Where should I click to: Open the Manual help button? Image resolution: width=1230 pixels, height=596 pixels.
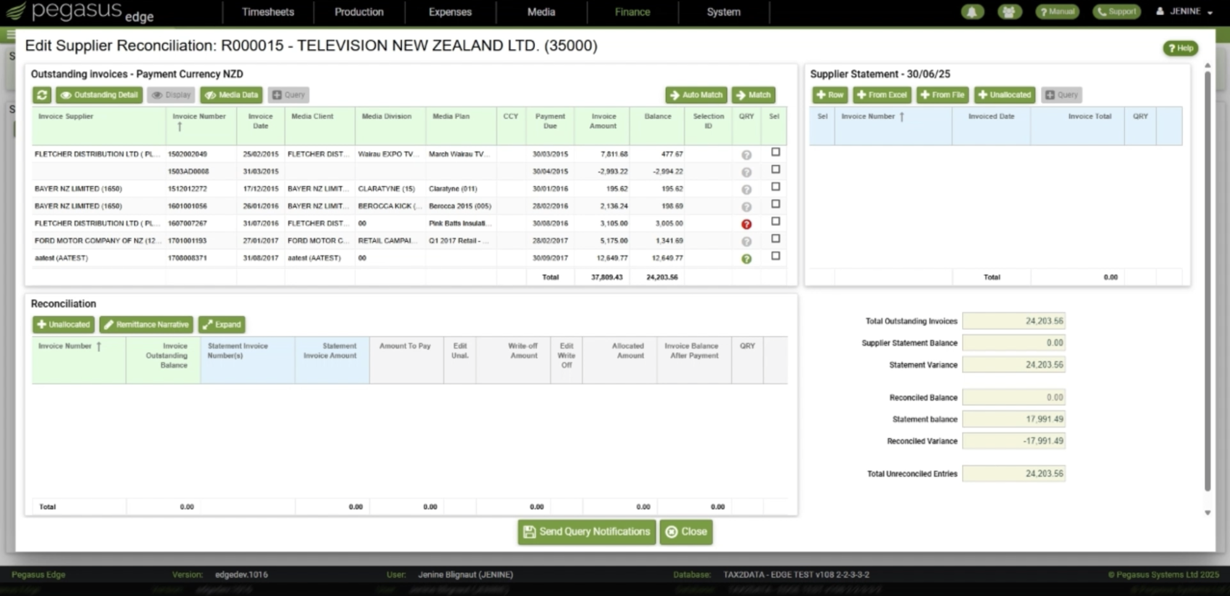1057,12
